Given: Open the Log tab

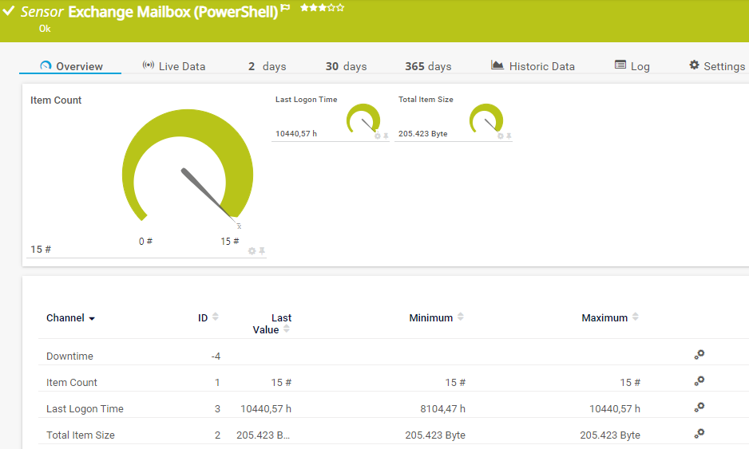Looking at the screenshot, I should (x=632, y=66).
